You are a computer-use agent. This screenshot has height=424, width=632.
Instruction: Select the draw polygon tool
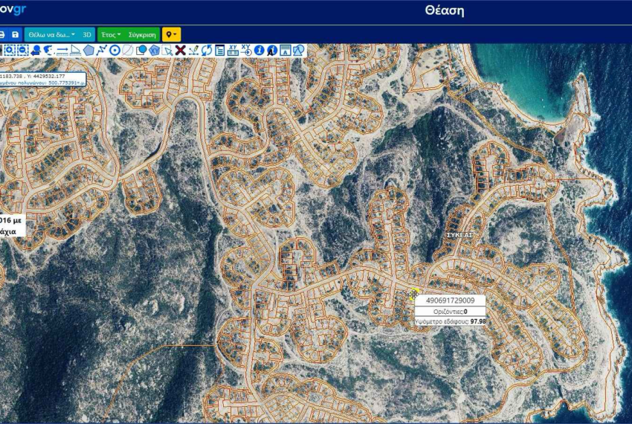coord(88,50)
